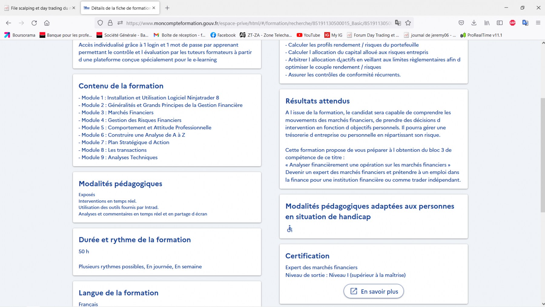
Task: Toggle the sidebar view icon
Action: pyautogui.click(x=500, y=23)
